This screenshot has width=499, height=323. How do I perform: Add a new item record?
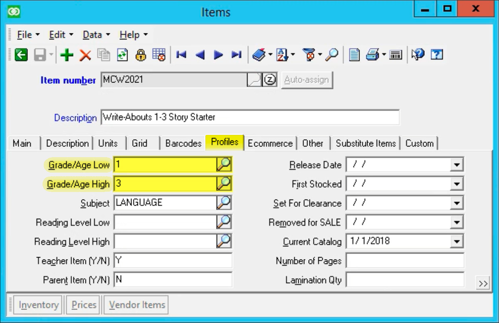point(67,54)
